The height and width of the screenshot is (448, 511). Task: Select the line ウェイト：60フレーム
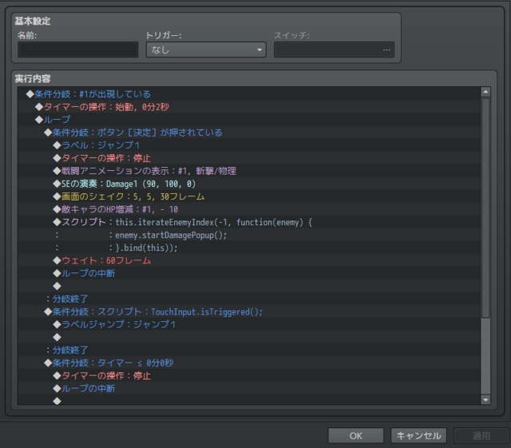coord(249,260)
